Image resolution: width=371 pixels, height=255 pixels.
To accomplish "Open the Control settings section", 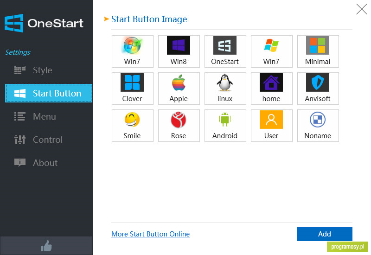I will click(x=49, y=140).
